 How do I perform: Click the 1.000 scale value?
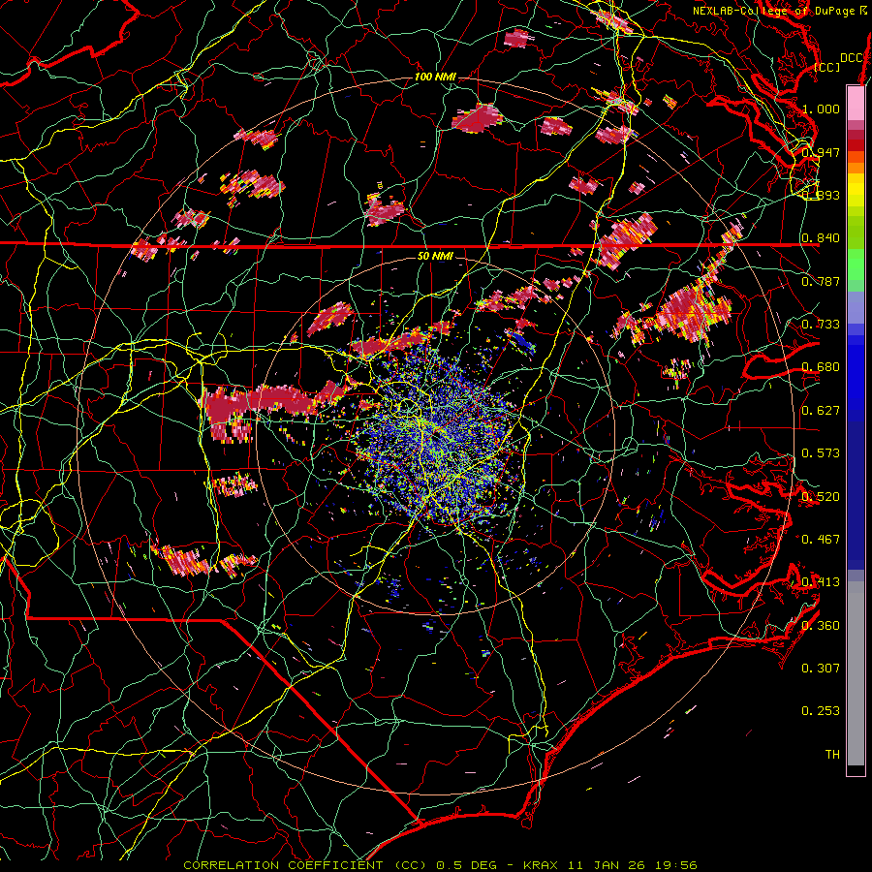(821, 109)
